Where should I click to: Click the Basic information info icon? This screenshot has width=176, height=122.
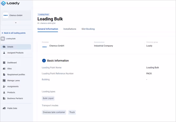pos(44,61)
